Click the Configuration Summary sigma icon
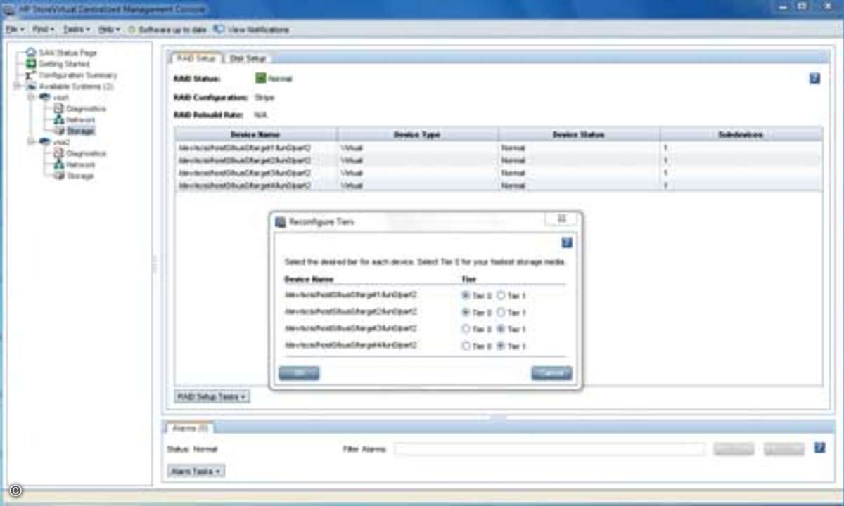Image resolution: width=844 pixels, height=506 pixels. tap(31, 75)
